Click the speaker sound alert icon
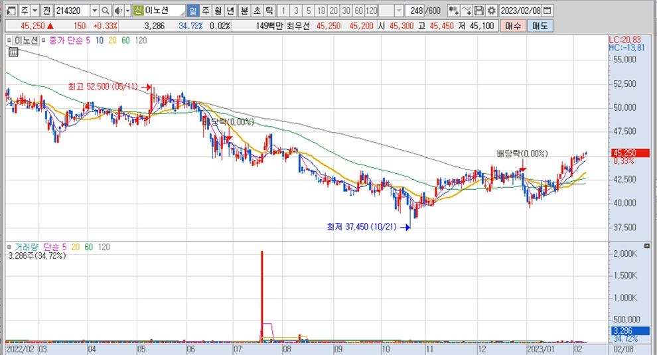The width and height of the screenshot is (657, 355). click(117, 11)
